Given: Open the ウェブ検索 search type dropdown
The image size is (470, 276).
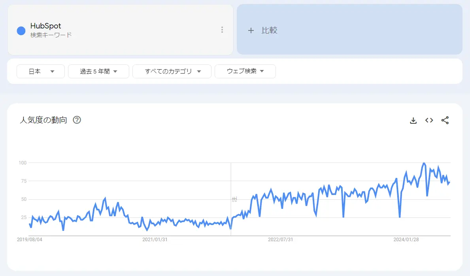Looking at the screenshot, I should [245, 72].
